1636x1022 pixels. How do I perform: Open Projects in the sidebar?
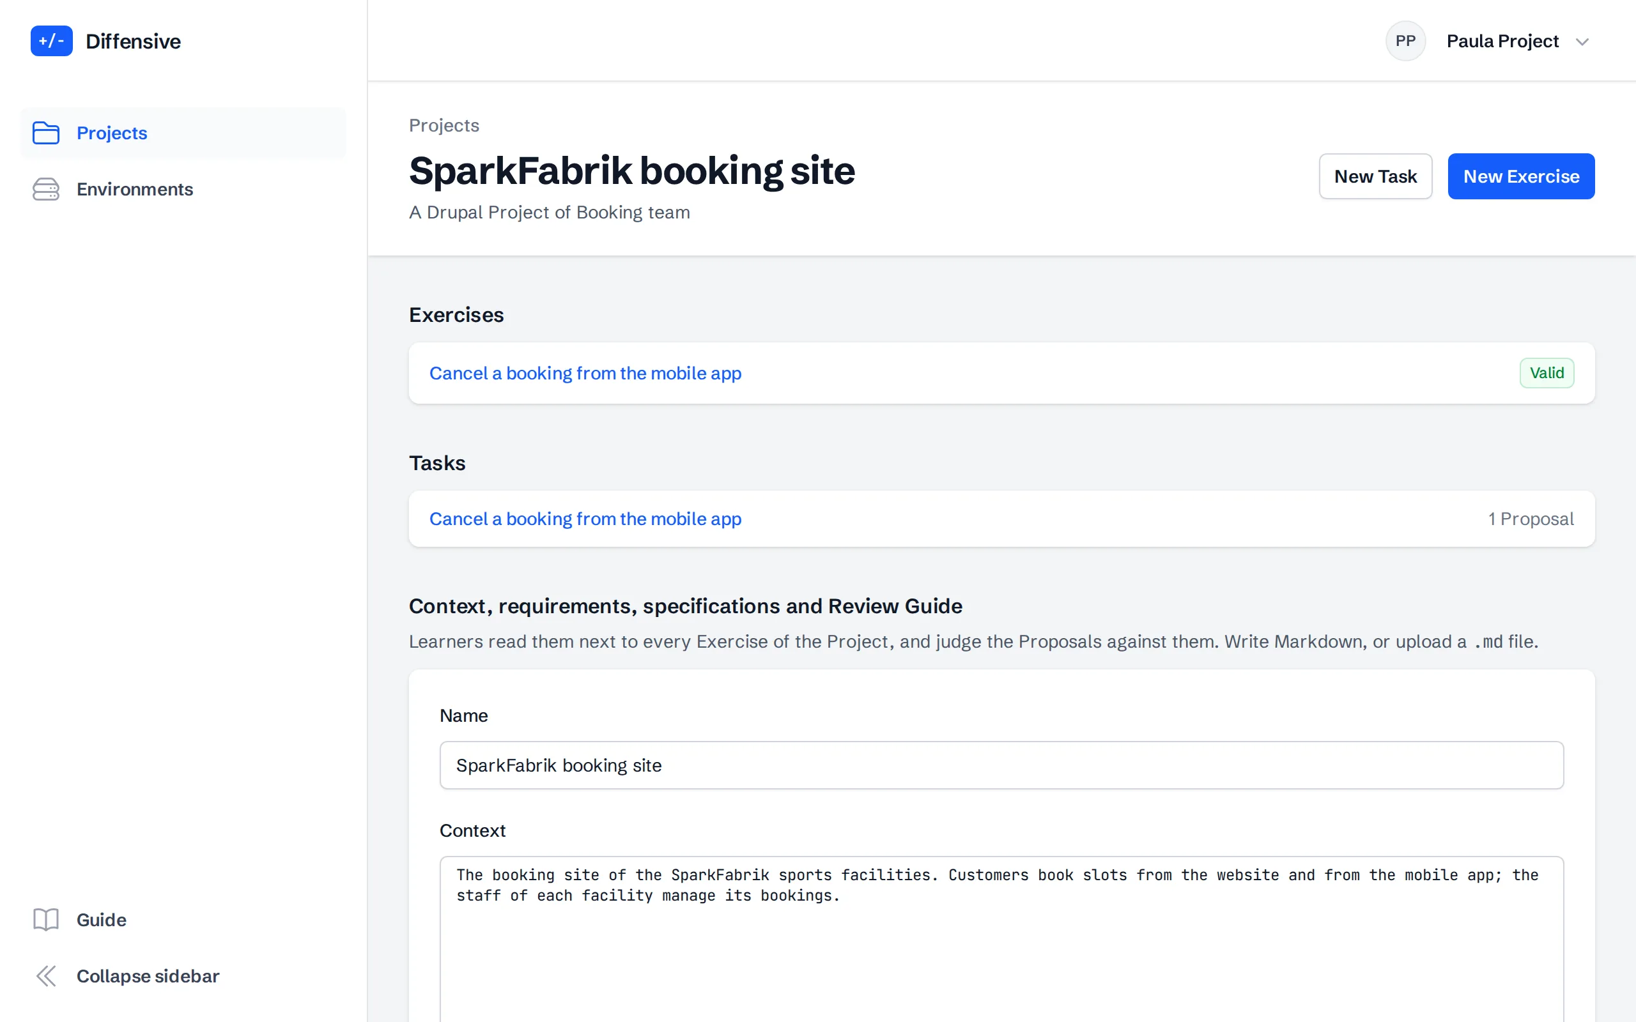(x=183, y=133)
